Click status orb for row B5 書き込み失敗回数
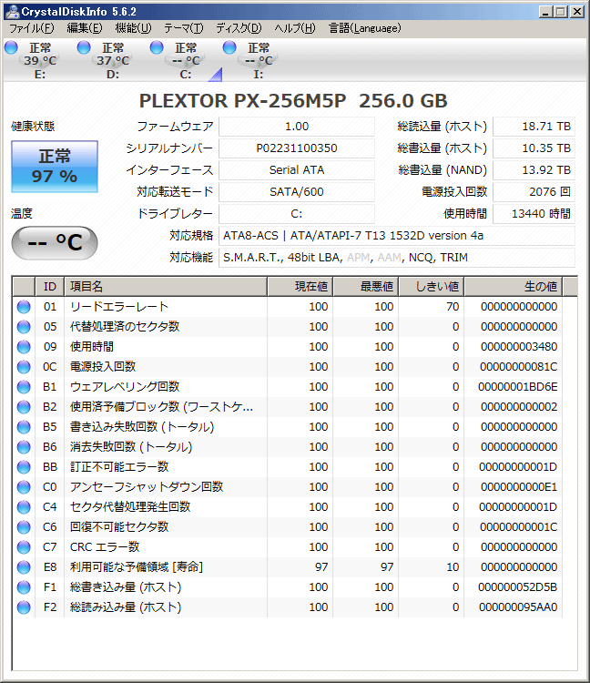 click(x=24, y=427)
